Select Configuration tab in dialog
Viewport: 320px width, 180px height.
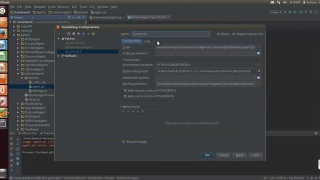132,41
